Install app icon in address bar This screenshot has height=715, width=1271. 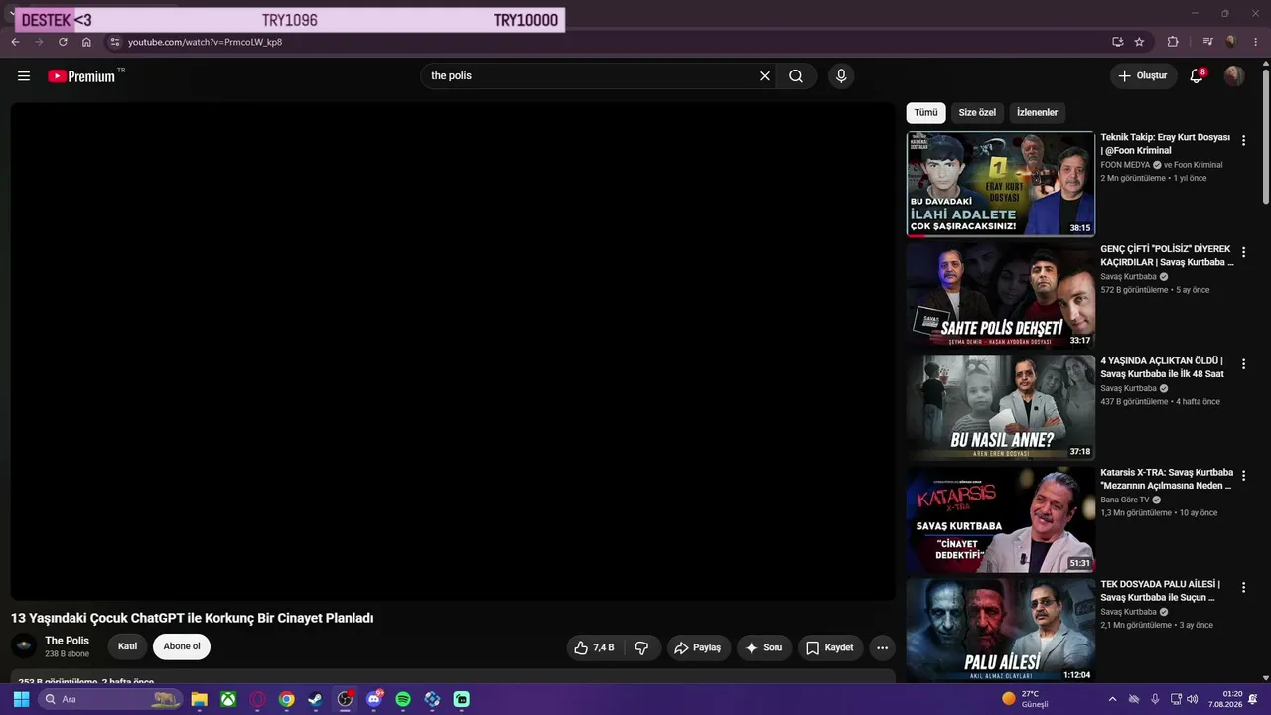pos(1118,42)
